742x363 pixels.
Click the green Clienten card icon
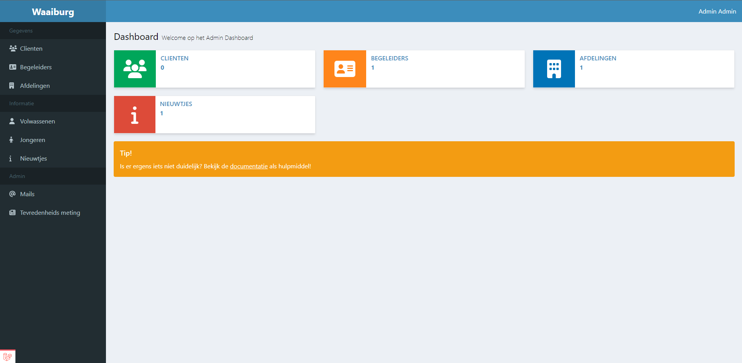click(135, 69)
